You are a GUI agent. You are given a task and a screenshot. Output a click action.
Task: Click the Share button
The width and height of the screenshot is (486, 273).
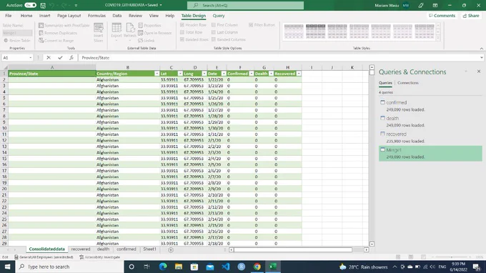point(471,16)
